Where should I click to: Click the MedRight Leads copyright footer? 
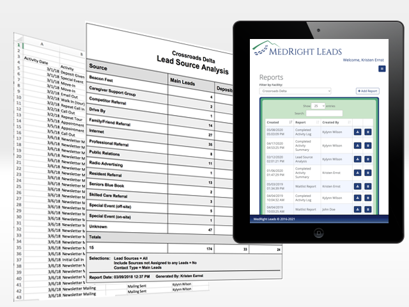pyautogui.click(x=274, y=219)
